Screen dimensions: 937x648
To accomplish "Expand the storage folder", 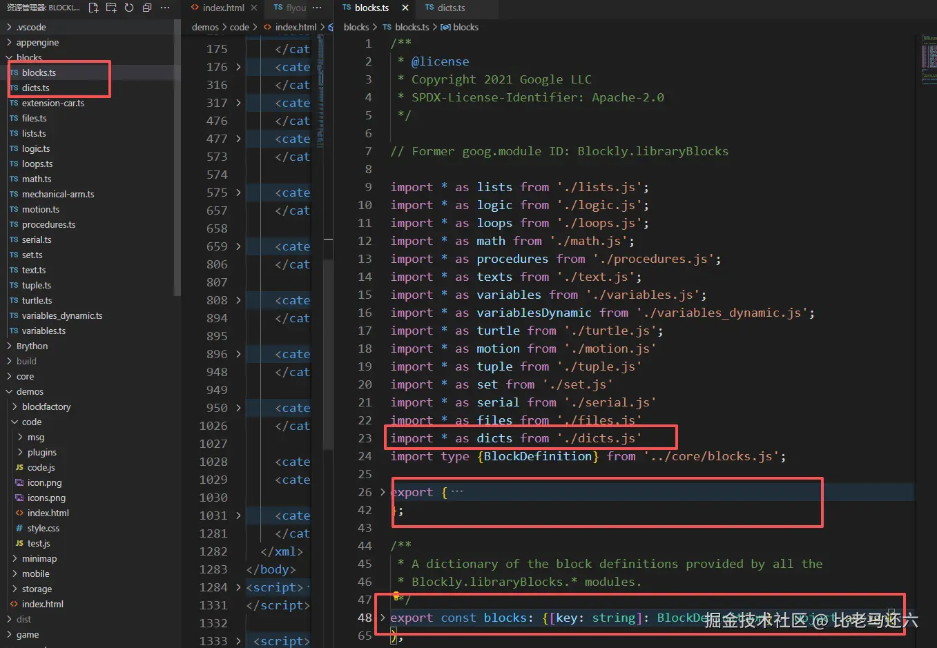I will click(37, 589).
